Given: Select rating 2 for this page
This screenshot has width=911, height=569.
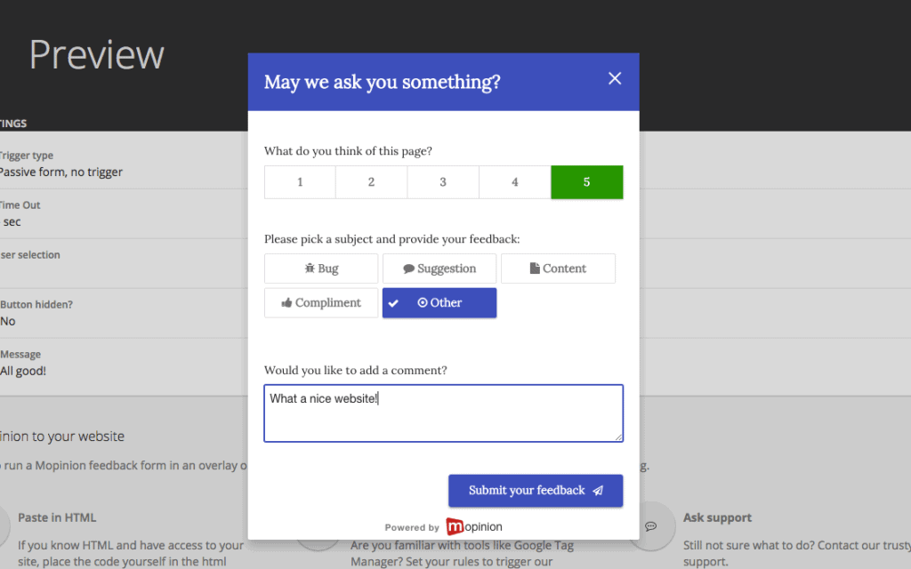Looking at the screenshot, I should 371,182.
